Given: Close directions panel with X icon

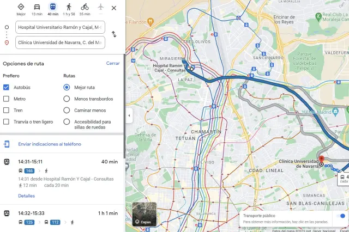Looking at the screenshot, I should coord(113,8).
